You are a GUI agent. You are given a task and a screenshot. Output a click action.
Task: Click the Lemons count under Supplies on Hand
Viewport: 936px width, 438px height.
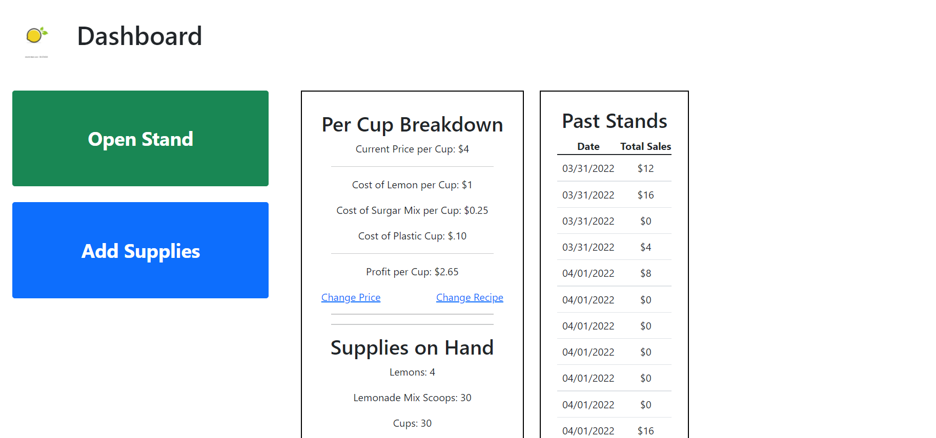click(x=412, y=372)
